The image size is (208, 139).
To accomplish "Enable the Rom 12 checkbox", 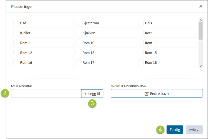I will (x=16, y=52).
